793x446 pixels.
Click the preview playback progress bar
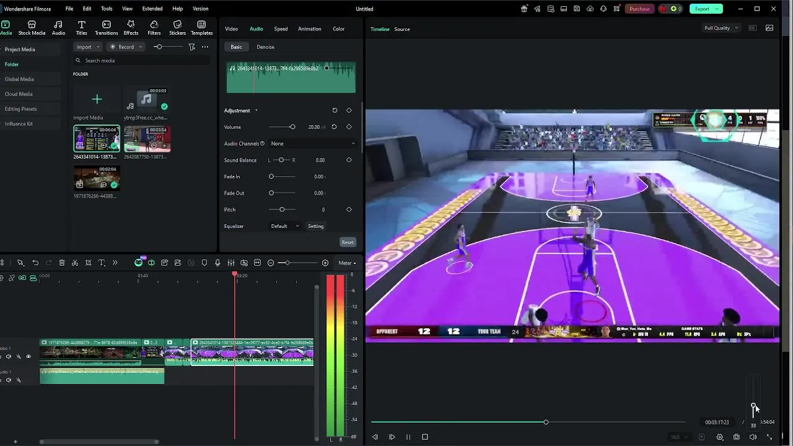(528, 422)
